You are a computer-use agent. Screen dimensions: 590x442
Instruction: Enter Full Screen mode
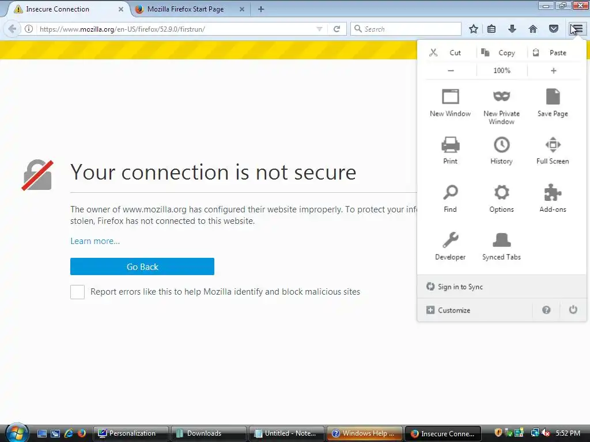click(553, 150)
